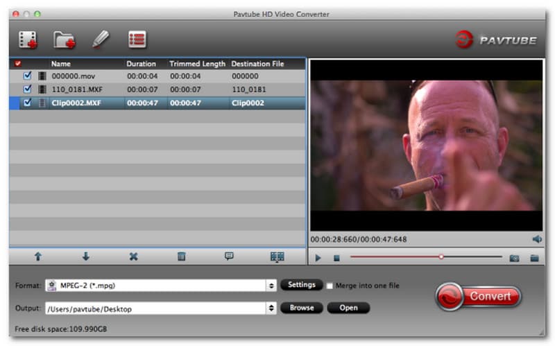Click the Destination File column header

[x=257, y=64]
